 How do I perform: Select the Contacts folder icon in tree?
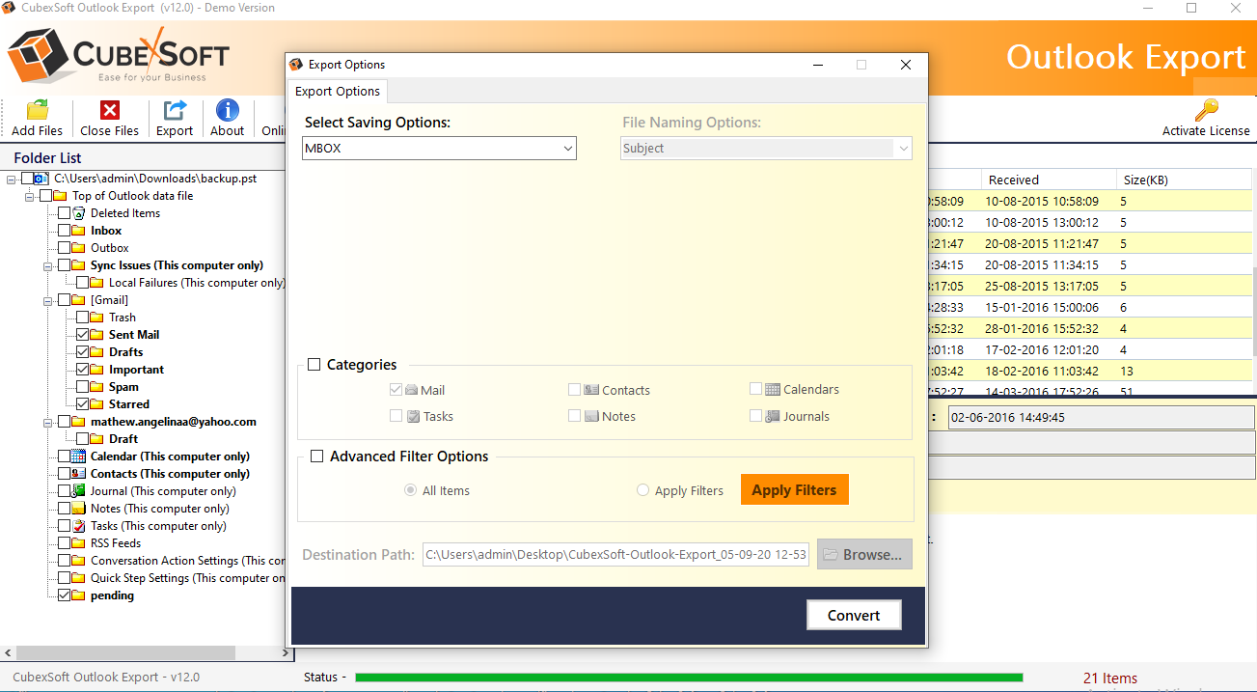pos(78,474)
